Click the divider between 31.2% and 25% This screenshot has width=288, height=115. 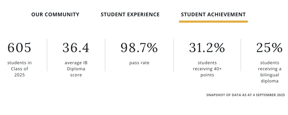[x=241, y=55]
